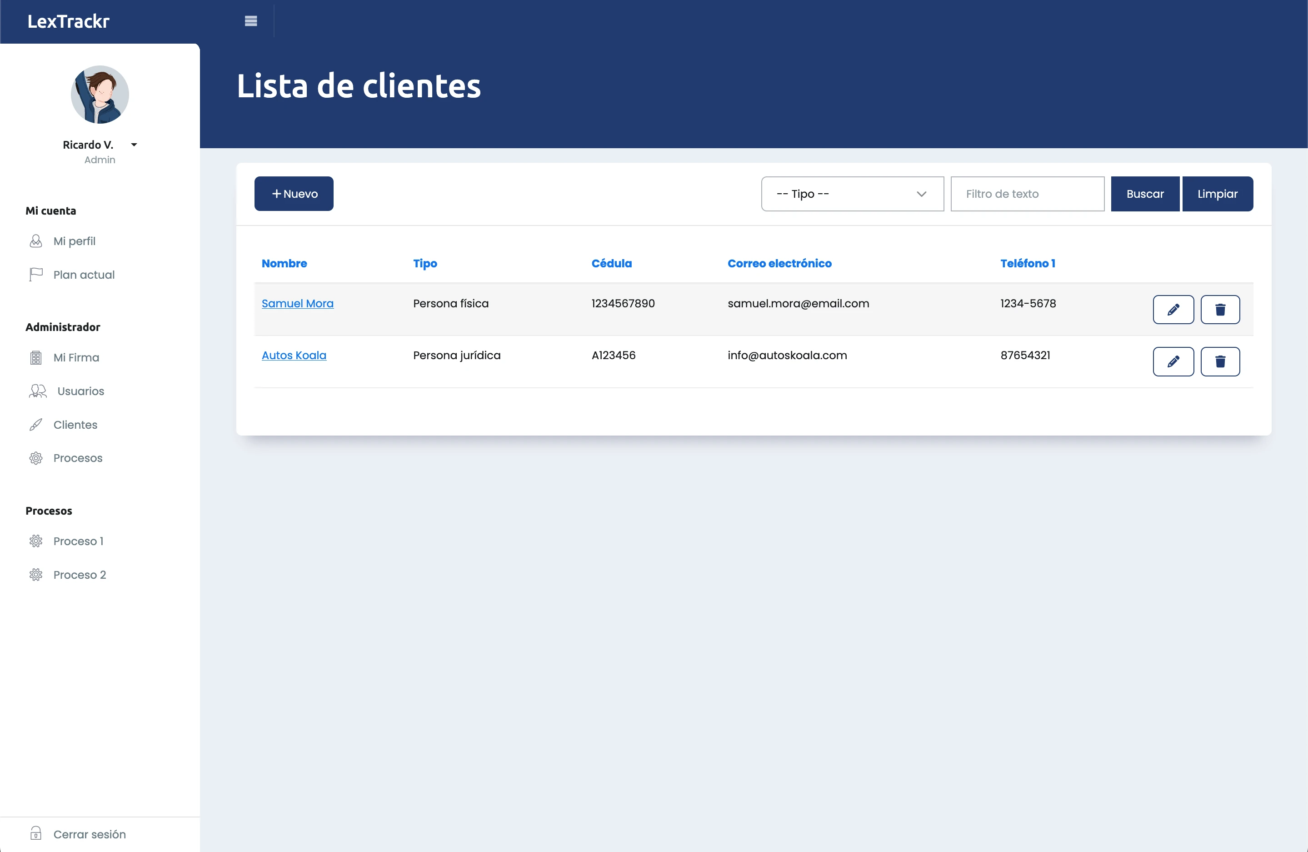Click the Buscar button
Viewport: 1308px width, 852px height.
pos(1145,194)
